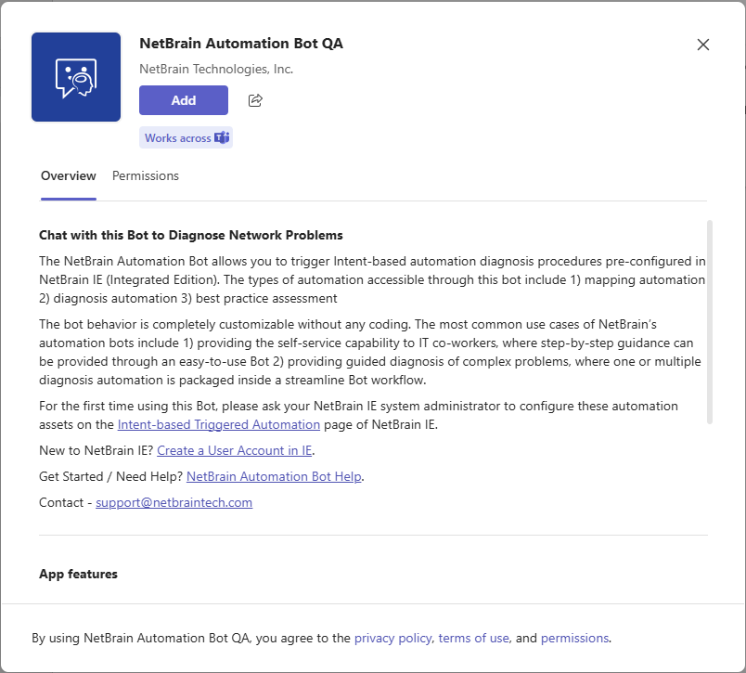Open NetBrain Automation Bot Help link
This screenshot has height=673, width=746.
pos(274,476)
